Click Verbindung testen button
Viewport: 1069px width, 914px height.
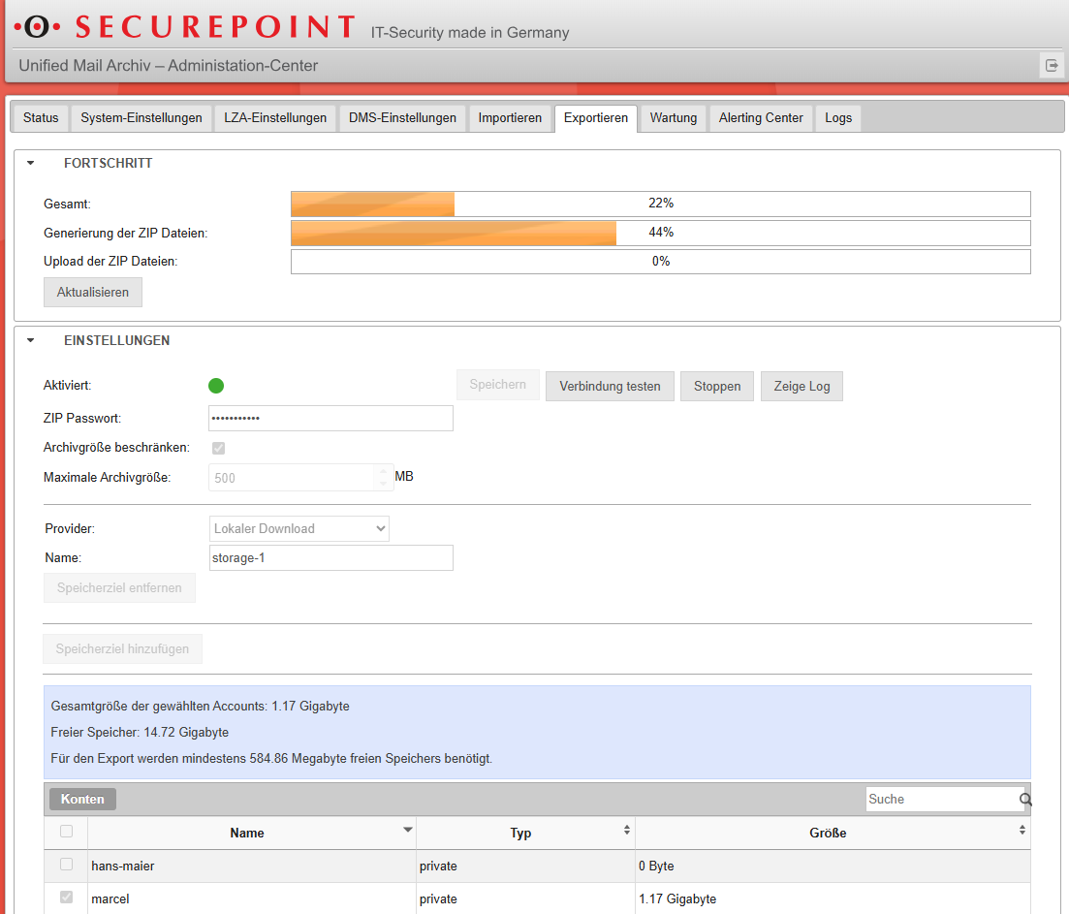(610, 387)
